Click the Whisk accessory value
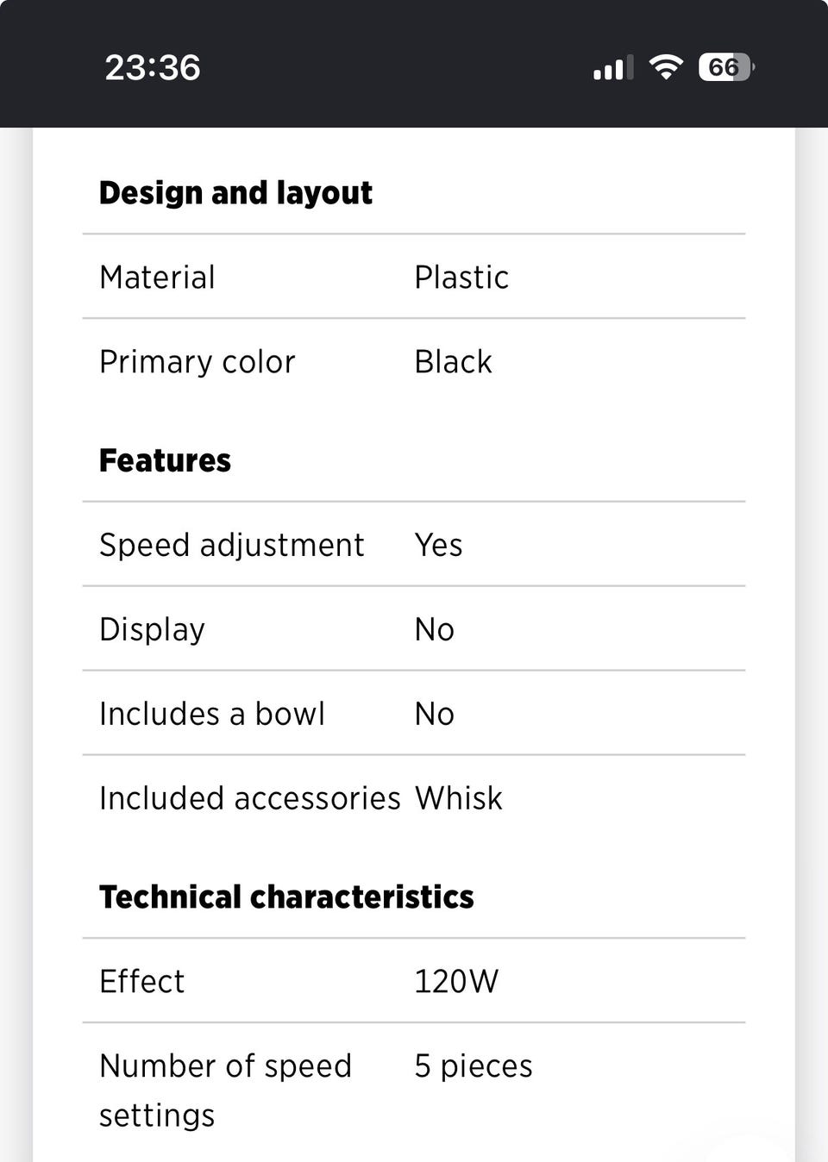Image resolution: width=828 pixels, height=1162 pixels. [458, 798]
